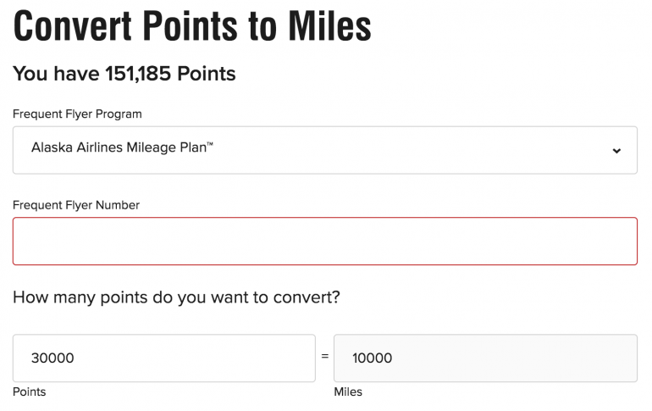
Task: Click the 30000 value text
Action: (x=52, y=358)
